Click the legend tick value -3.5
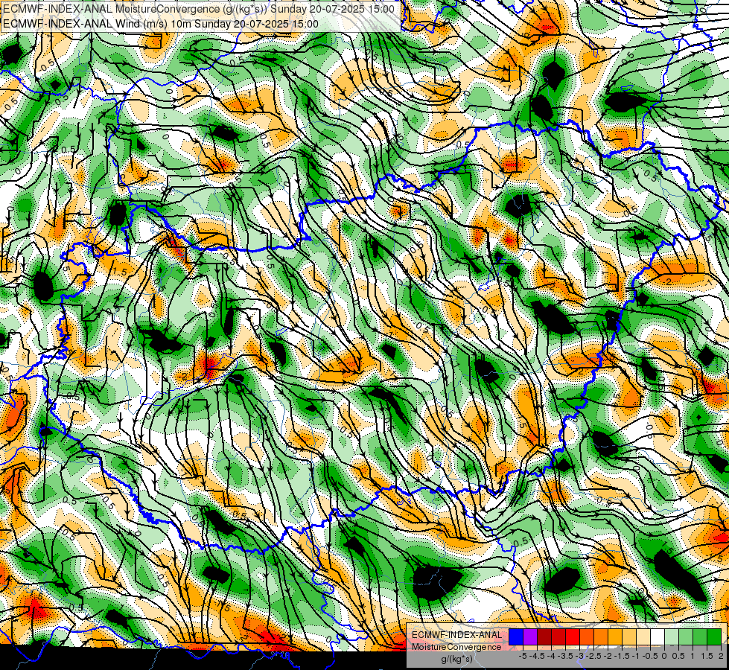The height and width of the screenshot is (670, 729). pyautogui.click(x=565, y=656)
